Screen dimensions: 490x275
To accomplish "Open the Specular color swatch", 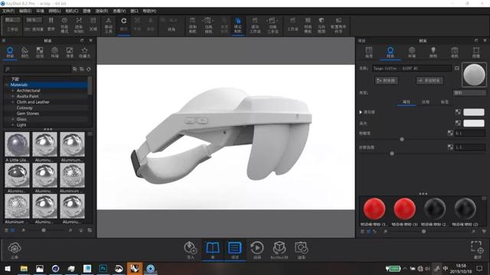I will 474,123.
